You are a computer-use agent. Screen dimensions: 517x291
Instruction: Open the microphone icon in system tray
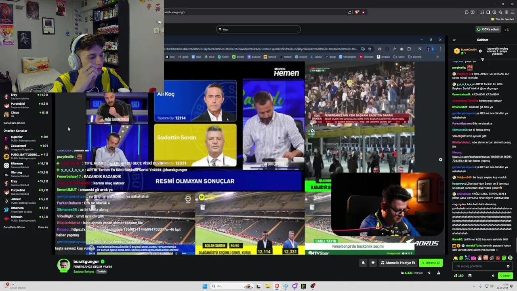pos(480,286)
